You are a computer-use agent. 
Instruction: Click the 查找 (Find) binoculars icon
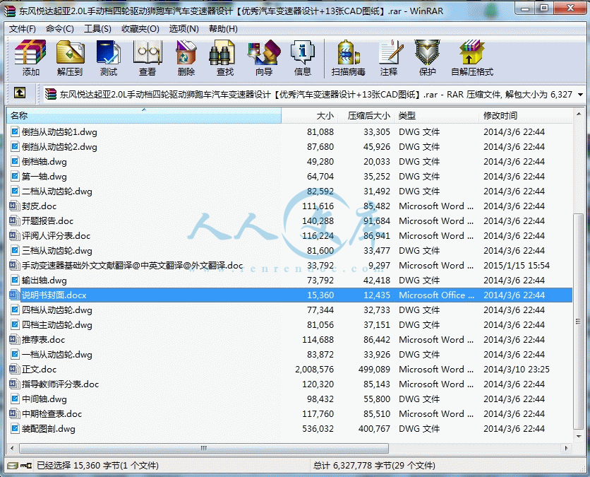tap(224, 58)
